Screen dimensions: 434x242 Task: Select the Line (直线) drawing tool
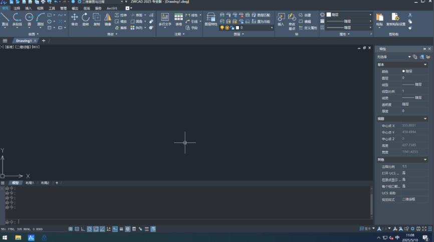click(5, 18)
